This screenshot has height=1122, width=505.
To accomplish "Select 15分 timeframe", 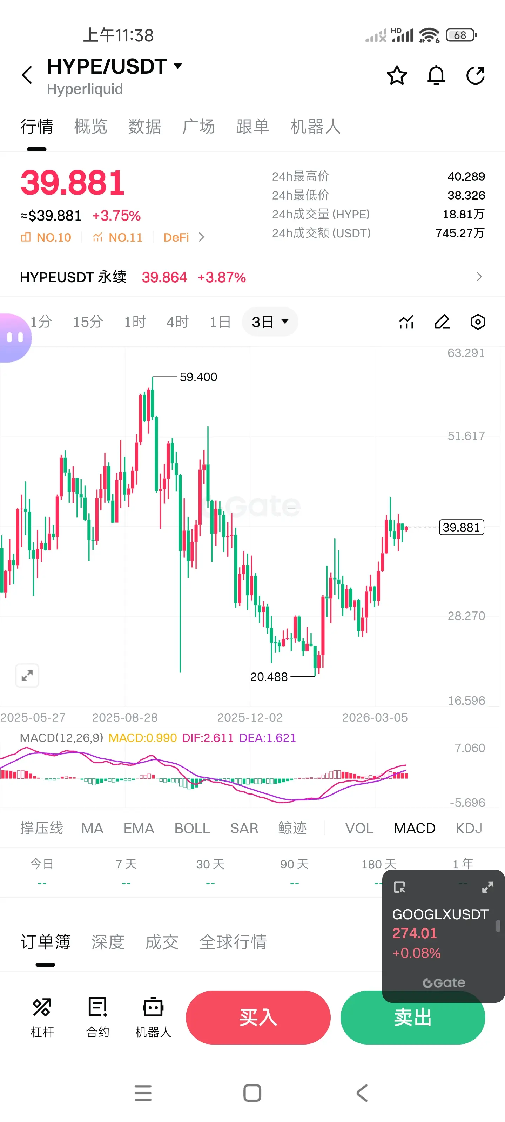I will tap(88, 322).
